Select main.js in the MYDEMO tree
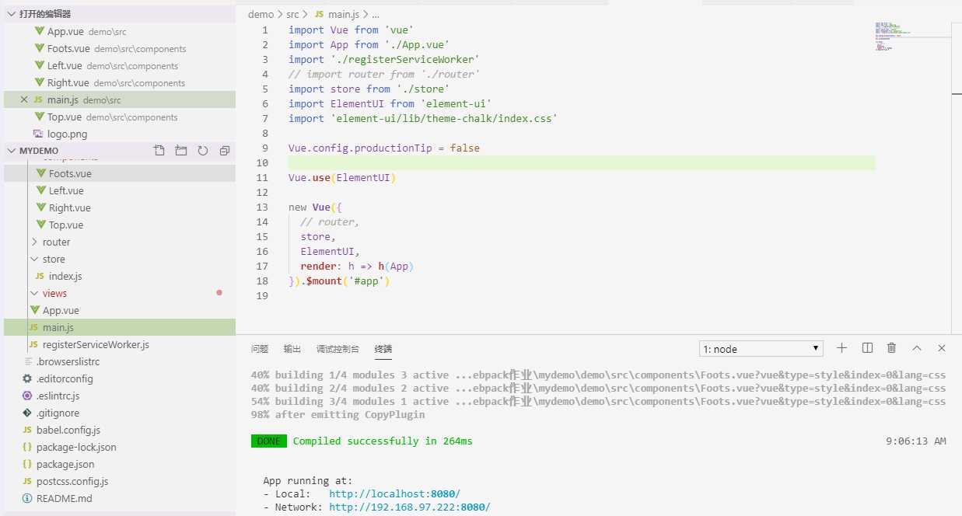The image size is (962, 516). coord(119,327)
